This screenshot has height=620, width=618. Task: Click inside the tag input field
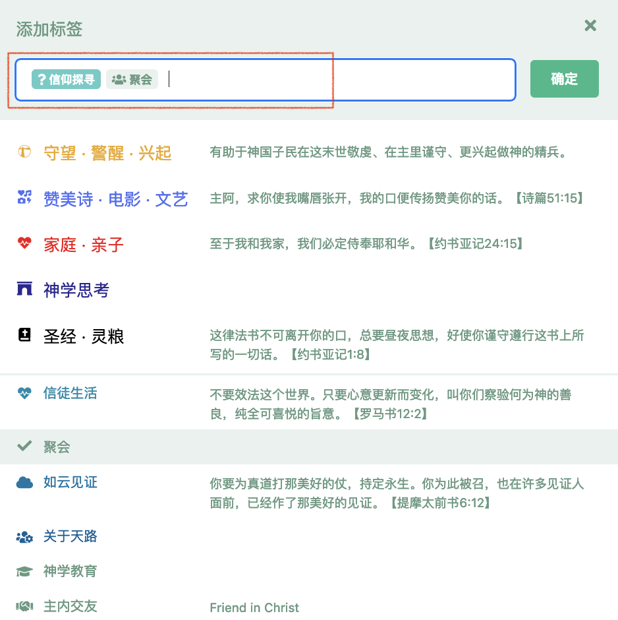tap(296, 78)
